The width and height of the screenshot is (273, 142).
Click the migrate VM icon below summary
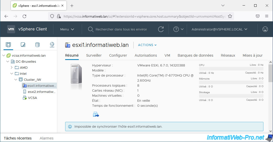96,114
